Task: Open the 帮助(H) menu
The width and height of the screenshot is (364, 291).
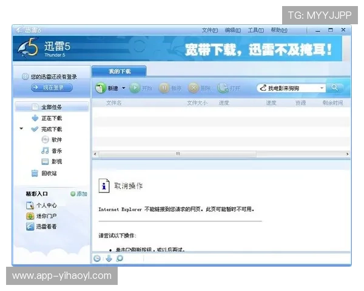Action: pos(279,30)
